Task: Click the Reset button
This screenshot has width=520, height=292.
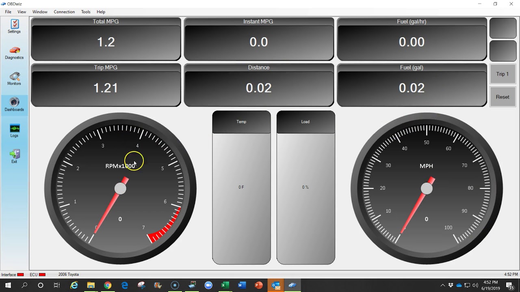Action: [503, 97]
